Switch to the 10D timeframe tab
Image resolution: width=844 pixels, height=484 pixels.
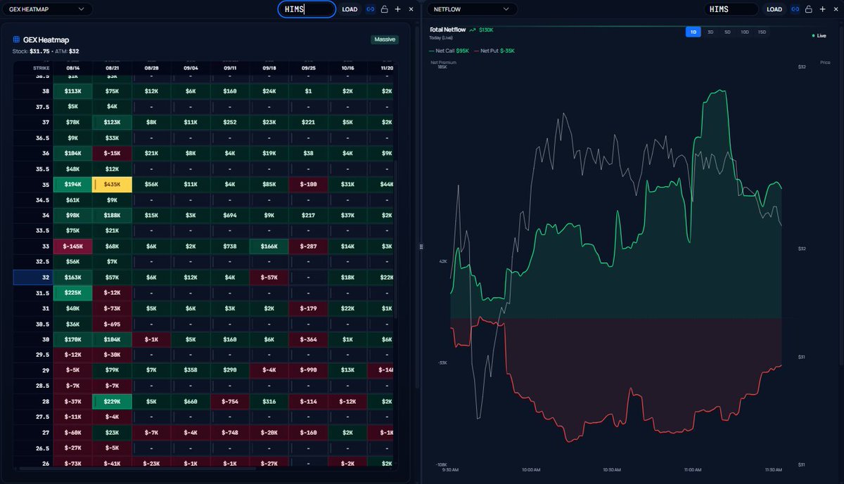pyautogui.click(x=745, y=32)
